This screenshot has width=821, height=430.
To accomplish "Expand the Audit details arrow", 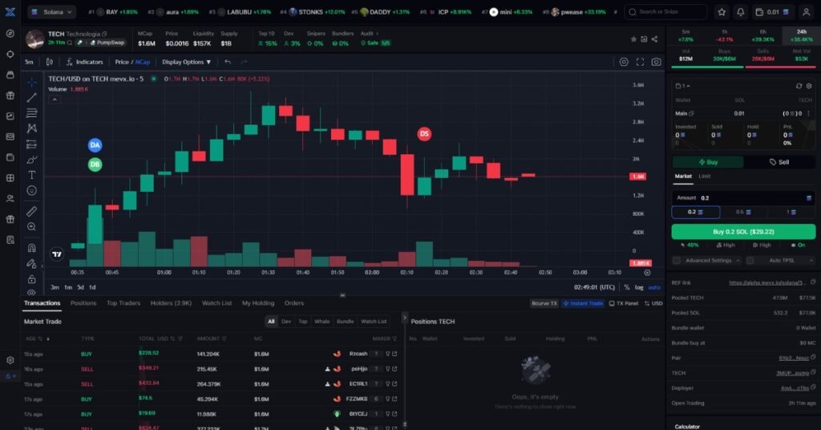I will 377,34.
